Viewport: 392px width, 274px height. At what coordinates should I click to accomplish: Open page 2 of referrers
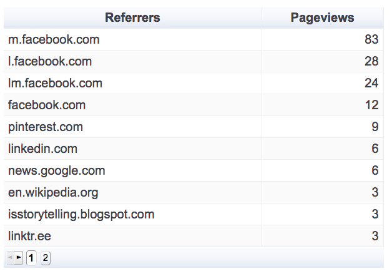point(46,257)
